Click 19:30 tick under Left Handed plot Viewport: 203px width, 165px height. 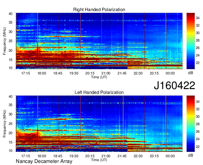pos(74,156)
